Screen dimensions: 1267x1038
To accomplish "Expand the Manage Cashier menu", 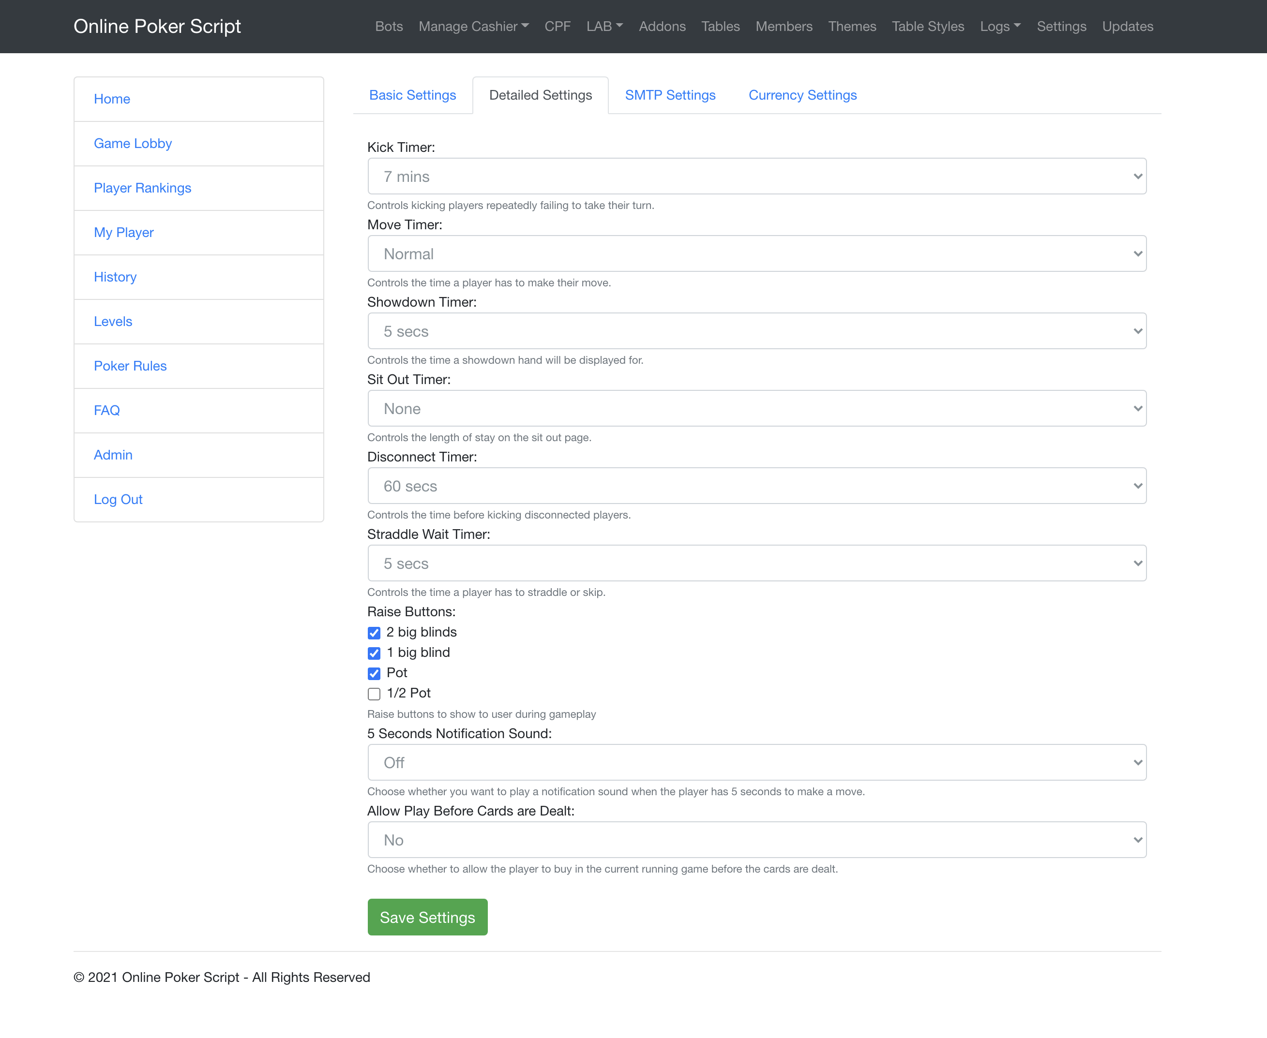I will [473, 26].
